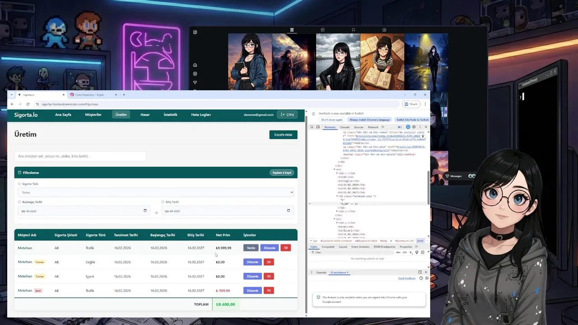Click Sil in the İşyeri policy row
578x325 pixels.
[x=269, y=276]
